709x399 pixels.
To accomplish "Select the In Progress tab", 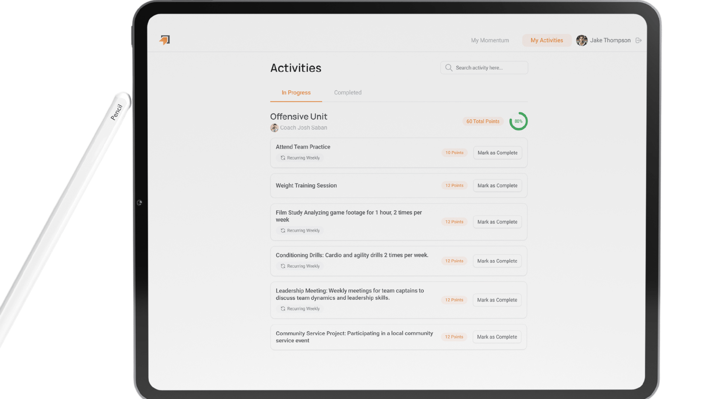I will 296,93.
